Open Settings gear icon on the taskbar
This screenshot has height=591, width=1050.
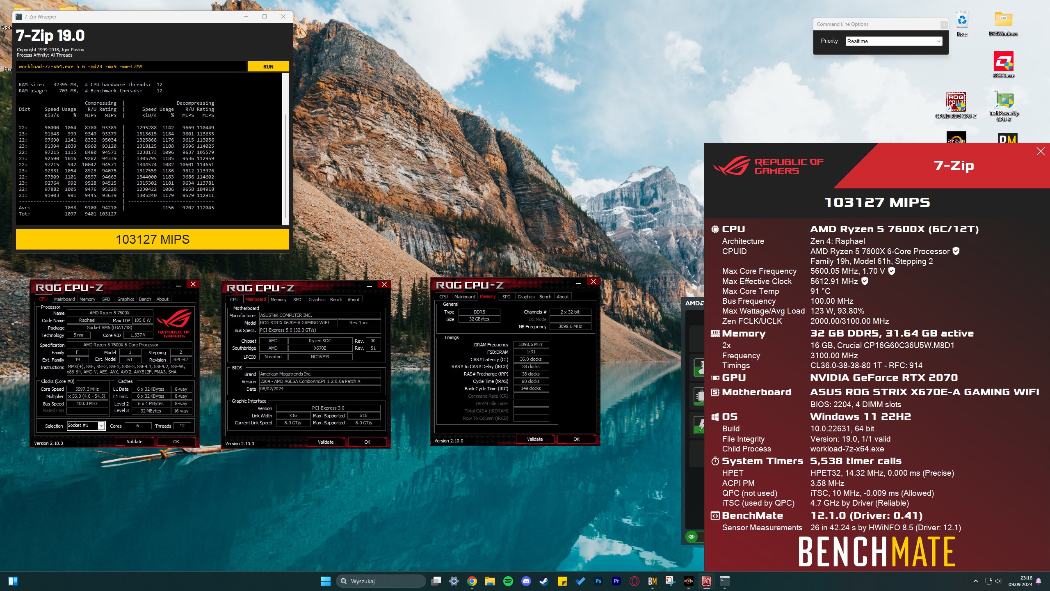point(454,581)
